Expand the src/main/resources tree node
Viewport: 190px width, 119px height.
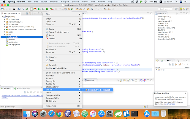5,22
